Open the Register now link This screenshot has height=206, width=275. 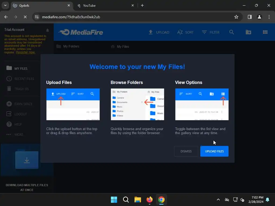[26, 52]
